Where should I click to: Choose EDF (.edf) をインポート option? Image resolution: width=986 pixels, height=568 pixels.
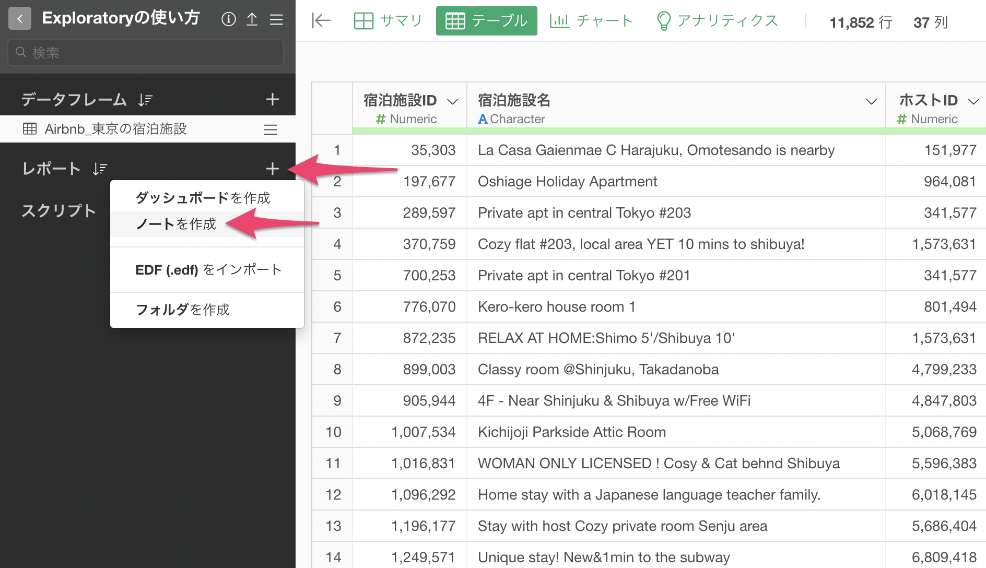[x=208, y=269]
